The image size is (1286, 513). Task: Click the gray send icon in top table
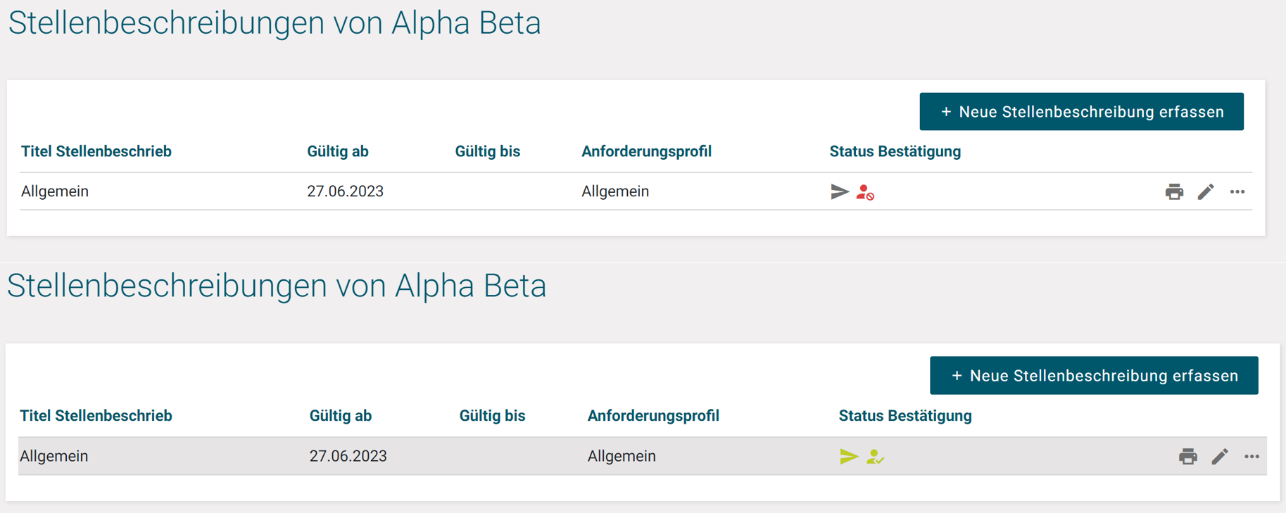click(839, 191)
